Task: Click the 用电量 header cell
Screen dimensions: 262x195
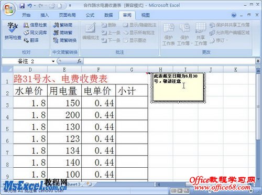Action: pos(64,91)
